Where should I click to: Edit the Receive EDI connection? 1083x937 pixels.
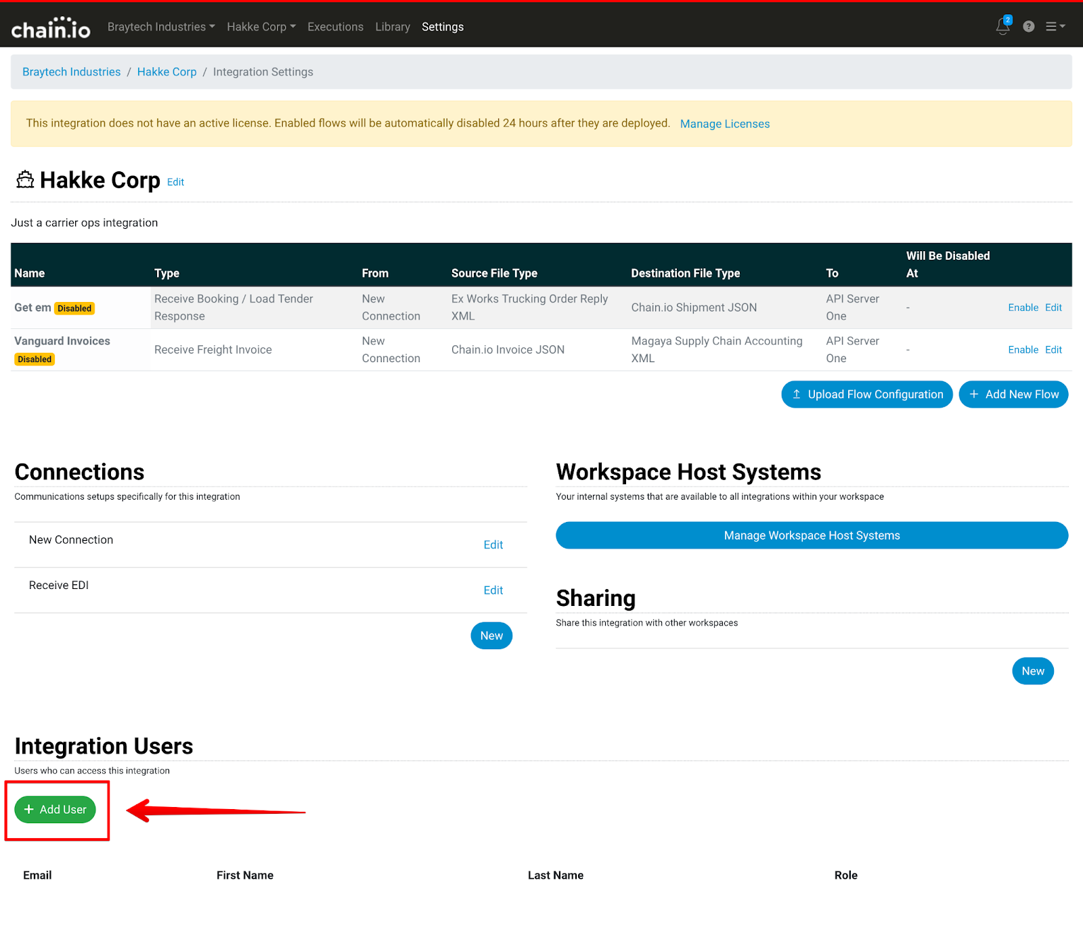[x=493, y=590]
